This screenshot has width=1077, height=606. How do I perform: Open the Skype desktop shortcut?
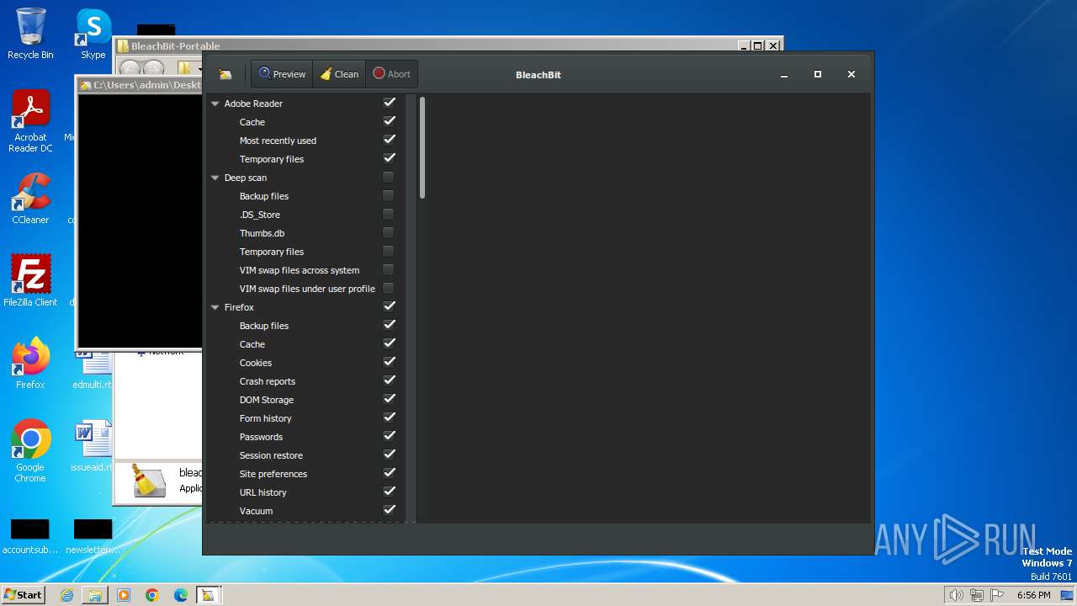click(x=93, y=34)
